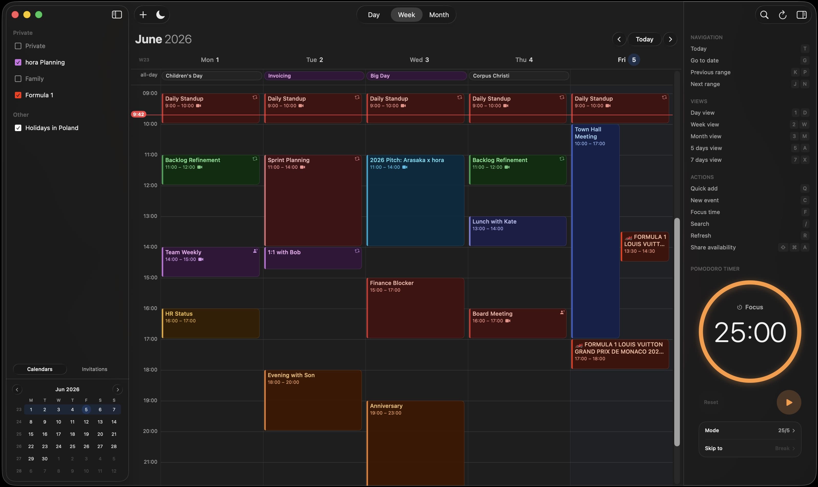Toggle the right sidebar panel icon
The height and width of the screenshot is (487, 818).
(x=802, y=15)
